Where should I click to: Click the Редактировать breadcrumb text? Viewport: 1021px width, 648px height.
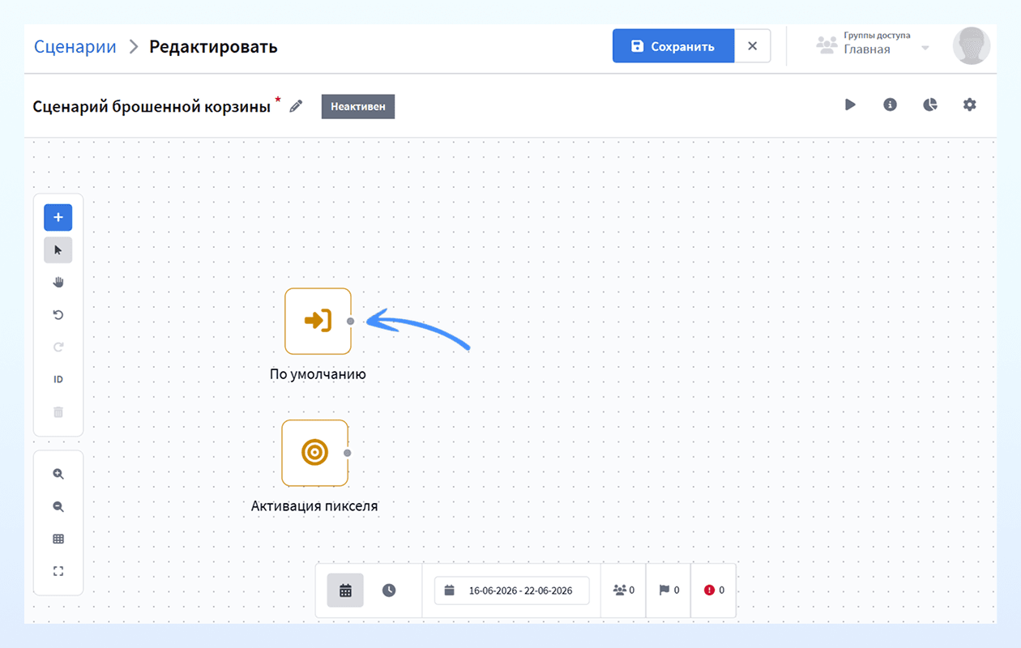213,46
